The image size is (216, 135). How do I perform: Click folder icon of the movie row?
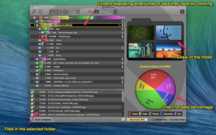click(40, 44)
